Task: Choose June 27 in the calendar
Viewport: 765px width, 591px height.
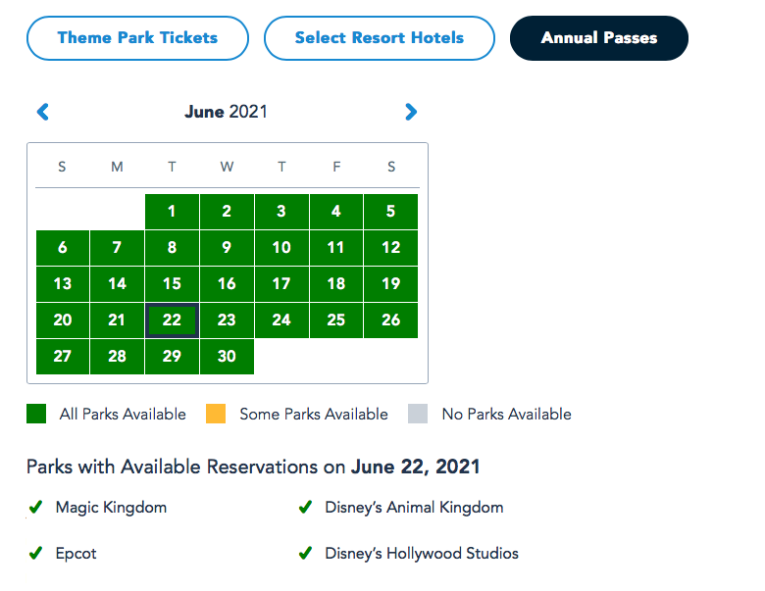Action: (63, 357)
